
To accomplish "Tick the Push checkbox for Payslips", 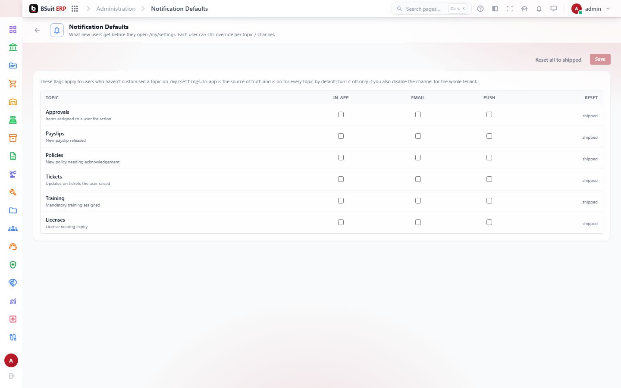I will pos(489,136).
